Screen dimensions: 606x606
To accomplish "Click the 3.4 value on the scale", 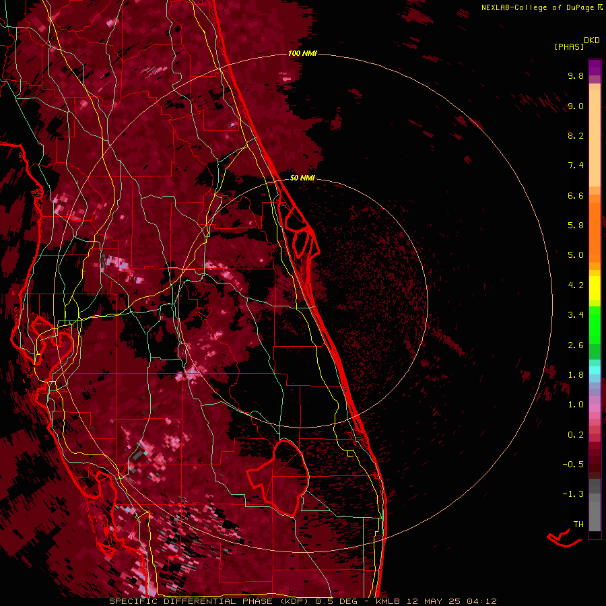I will coord(576,315).
